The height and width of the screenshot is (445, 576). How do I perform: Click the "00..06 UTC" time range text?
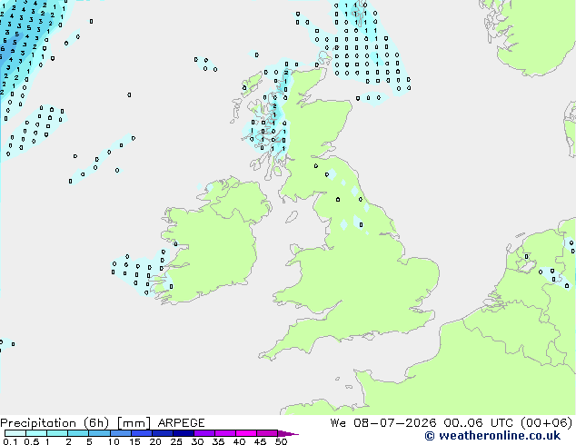click(x=478, y=423)
